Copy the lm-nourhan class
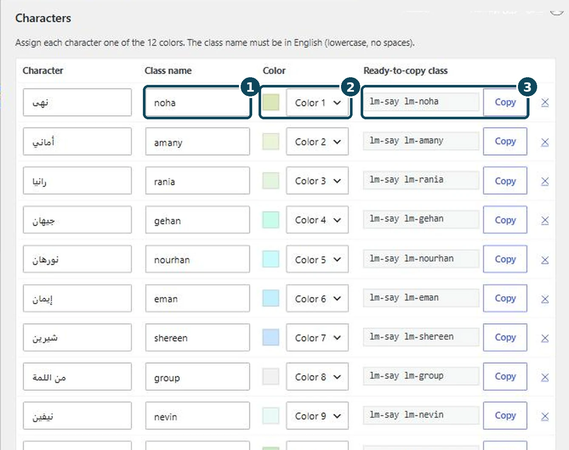The height and width of the screenshot is (450, 569). tap(505, 259)
